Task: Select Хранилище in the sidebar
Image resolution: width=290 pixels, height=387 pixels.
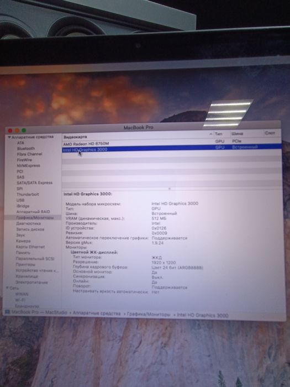Action: [27, 276]
